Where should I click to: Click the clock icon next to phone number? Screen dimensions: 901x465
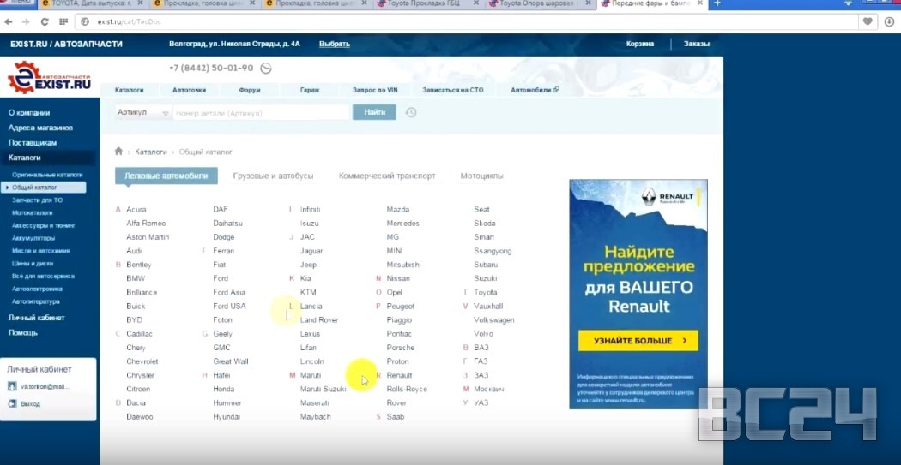[266, 69]
